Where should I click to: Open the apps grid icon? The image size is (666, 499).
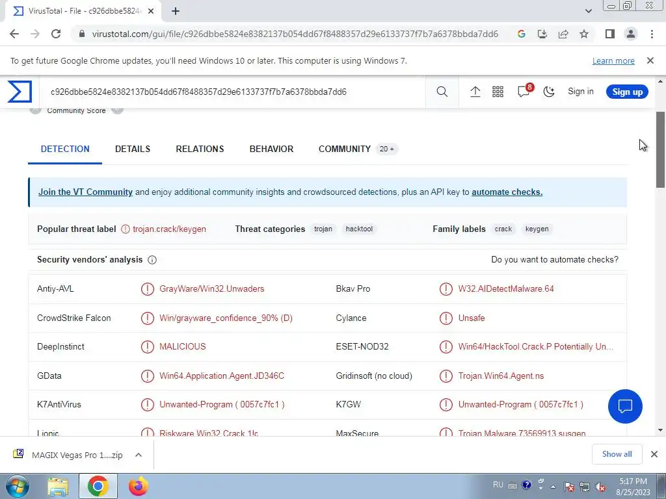498,92
